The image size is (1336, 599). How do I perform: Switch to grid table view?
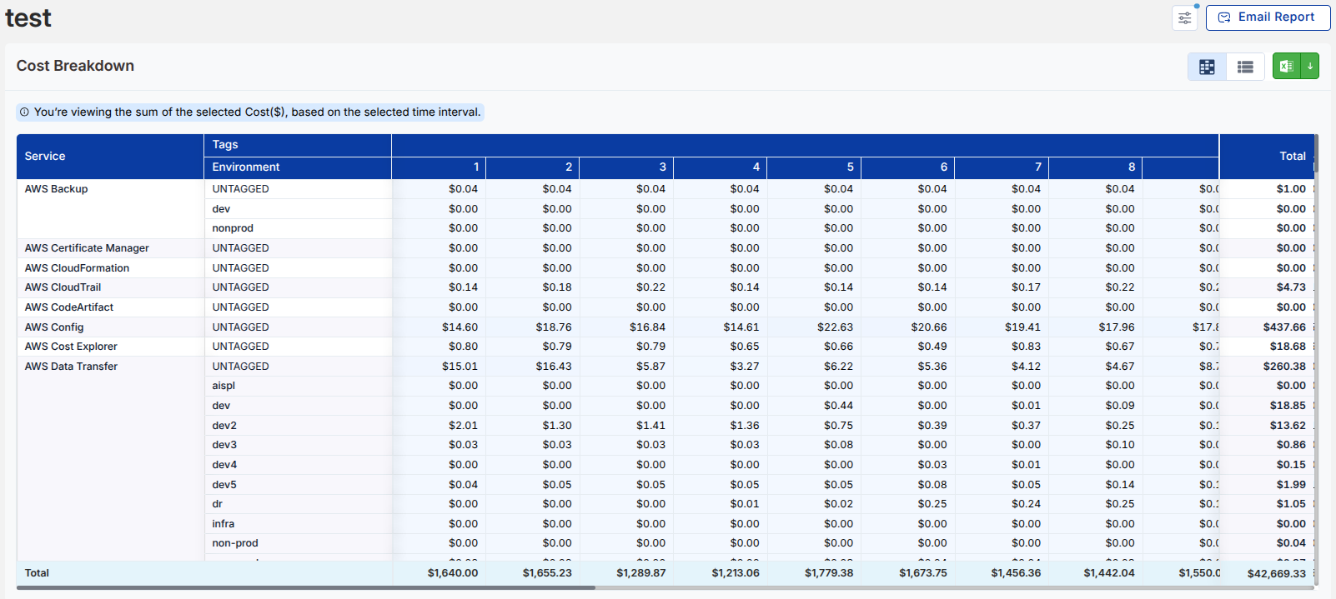1207,67
